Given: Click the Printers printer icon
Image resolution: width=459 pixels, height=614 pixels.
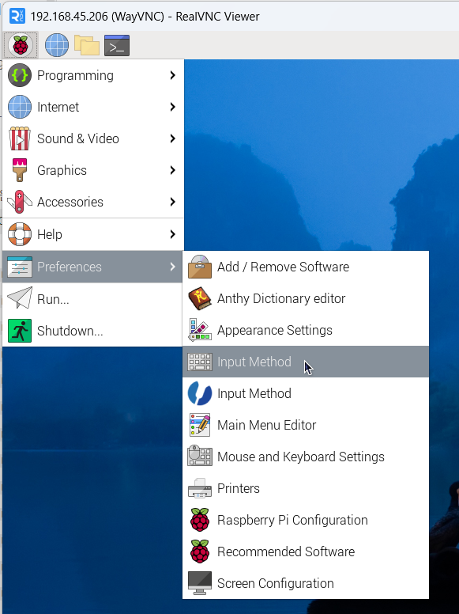Looking at the screenshot, I should [x=200, y=488].
